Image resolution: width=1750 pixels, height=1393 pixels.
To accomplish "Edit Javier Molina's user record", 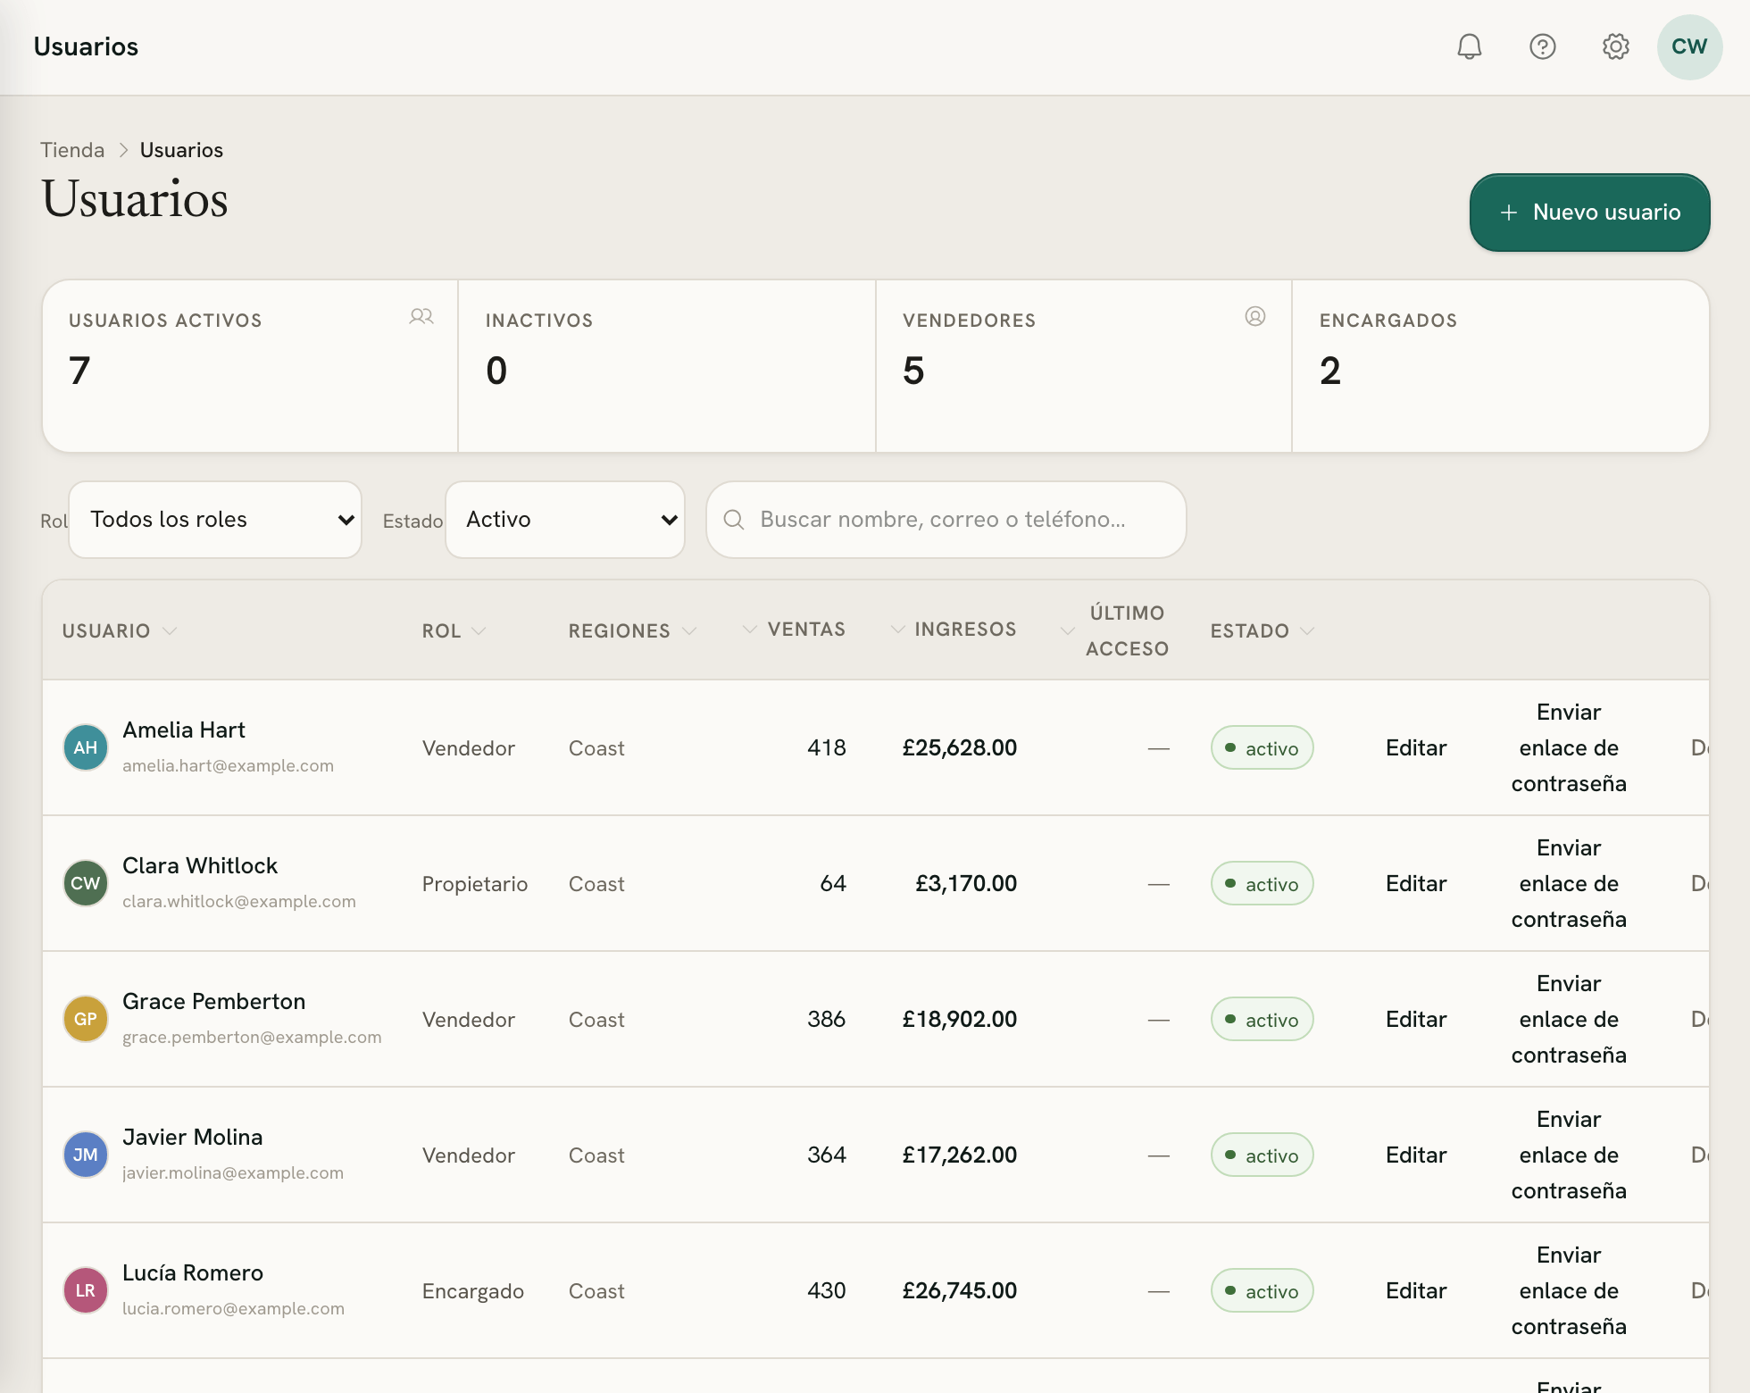I will 1416,1155.
